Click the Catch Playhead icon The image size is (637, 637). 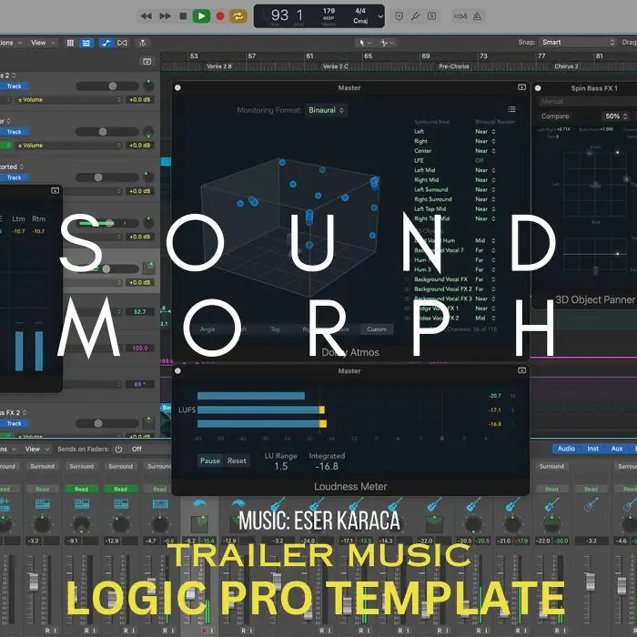(x=142, y=43)
